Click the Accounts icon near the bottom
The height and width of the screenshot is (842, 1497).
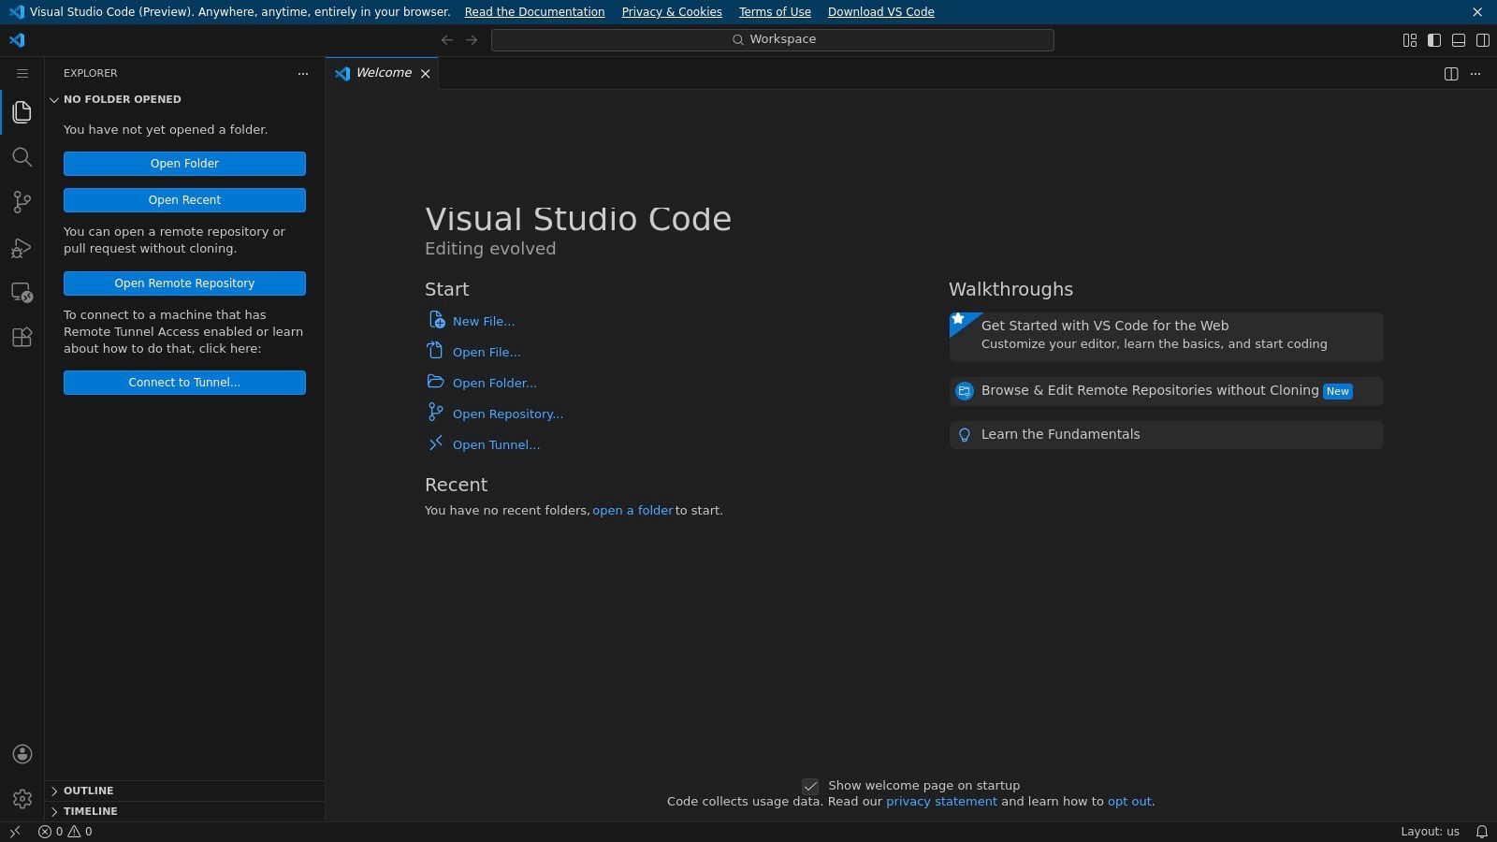tap(22, 754)
